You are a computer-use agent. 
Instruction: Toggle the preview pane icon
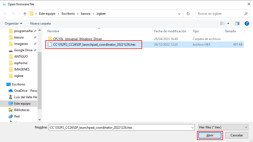(x=237, y=23)
